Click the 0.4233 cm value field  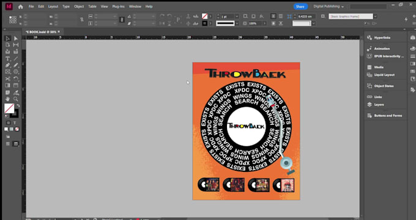point(306,16)
